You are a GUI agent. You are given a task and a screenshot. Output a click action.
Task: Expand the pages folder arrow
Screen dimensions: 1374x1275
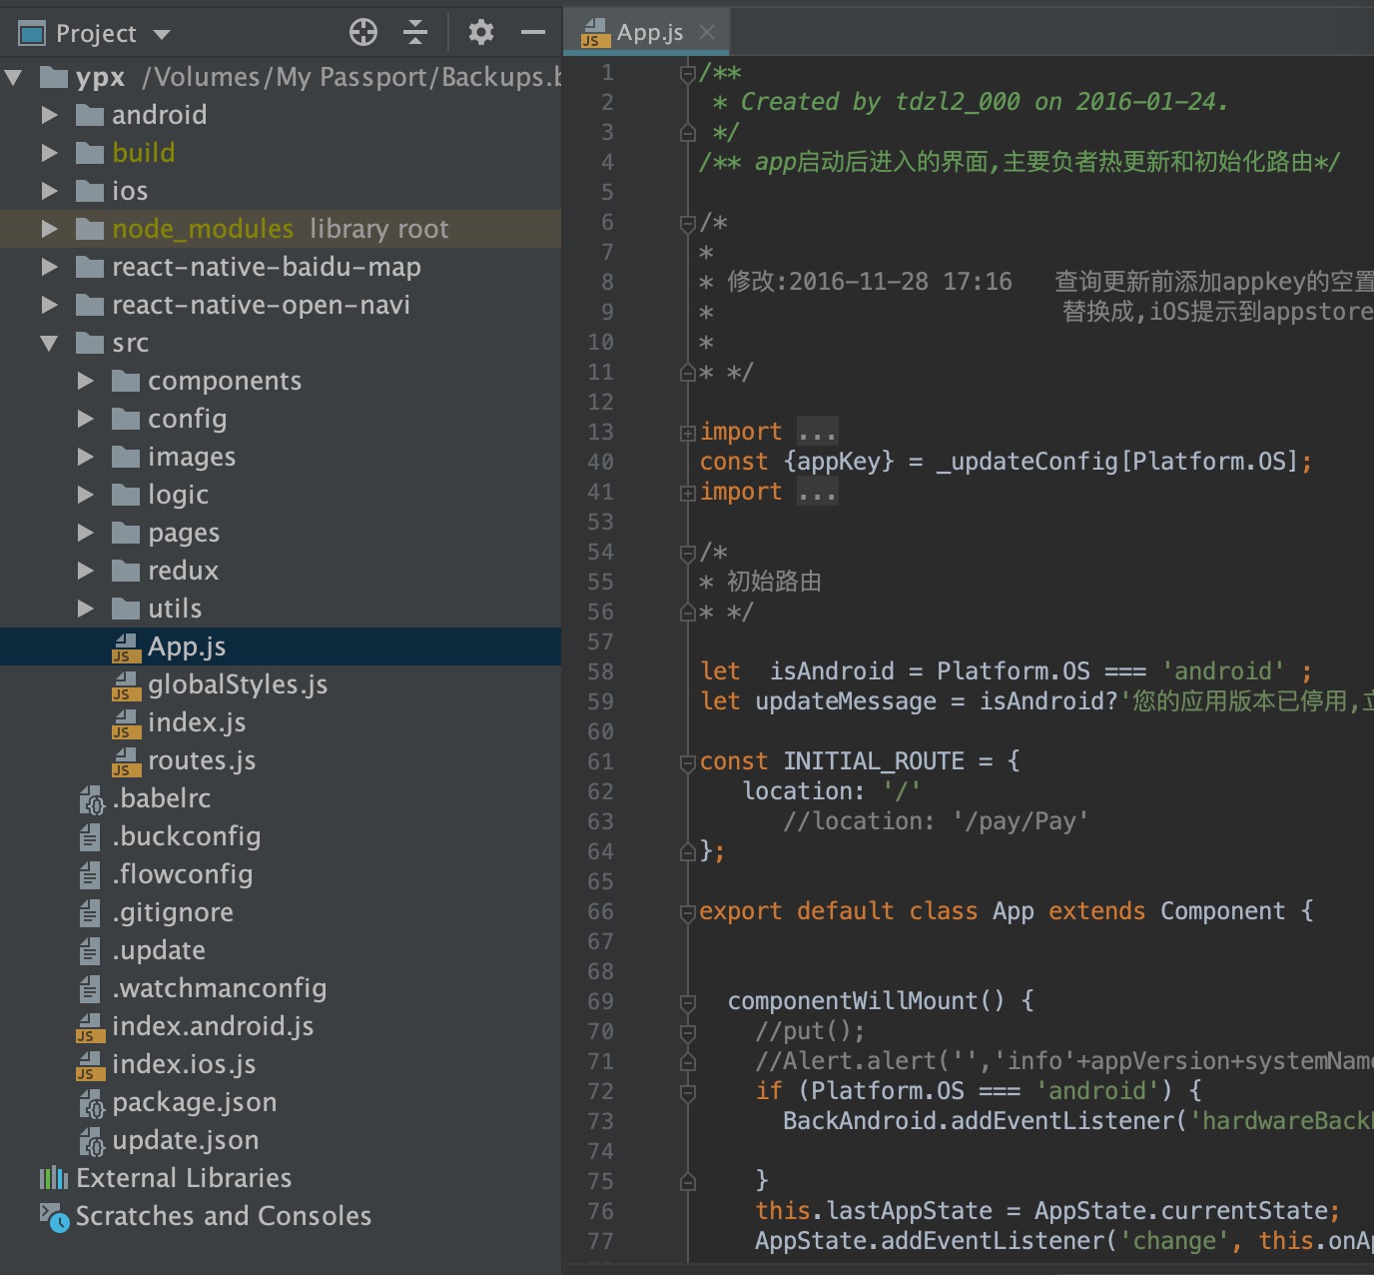[x=86, y=533]
